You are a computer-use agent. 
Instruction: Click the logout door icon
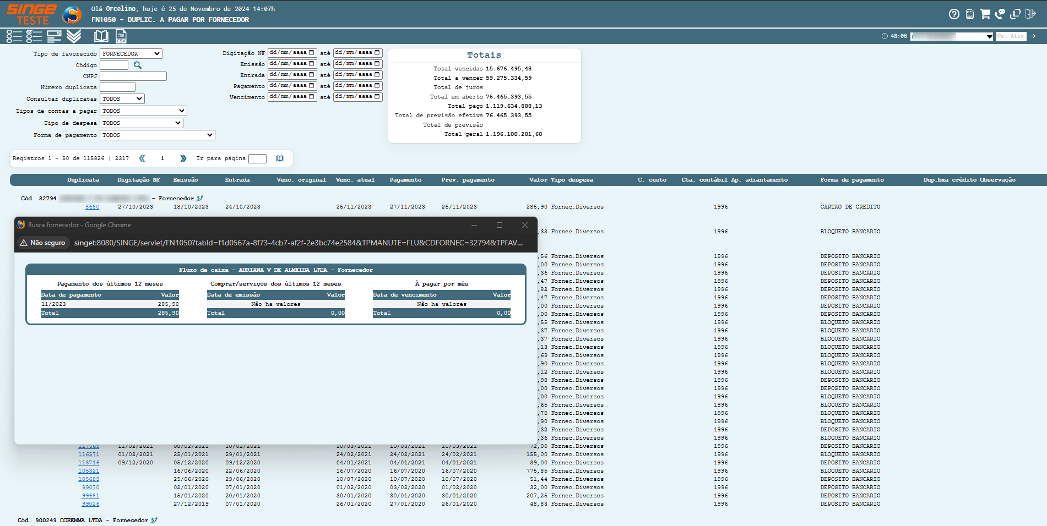(x=1030, y=14)
